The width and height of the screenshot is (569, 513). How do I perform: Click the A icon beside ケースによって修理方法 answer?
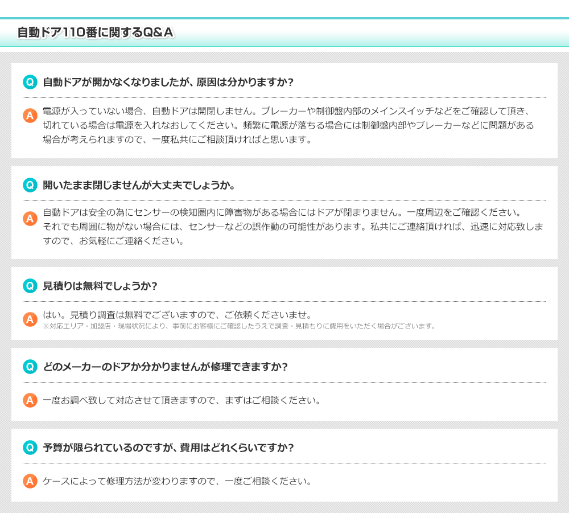[x=30, y=481]
